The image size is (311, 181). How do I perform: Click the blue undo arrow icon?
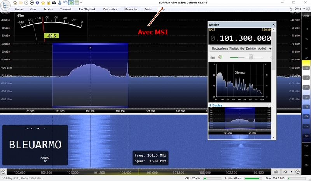click(x=65, y=2)
